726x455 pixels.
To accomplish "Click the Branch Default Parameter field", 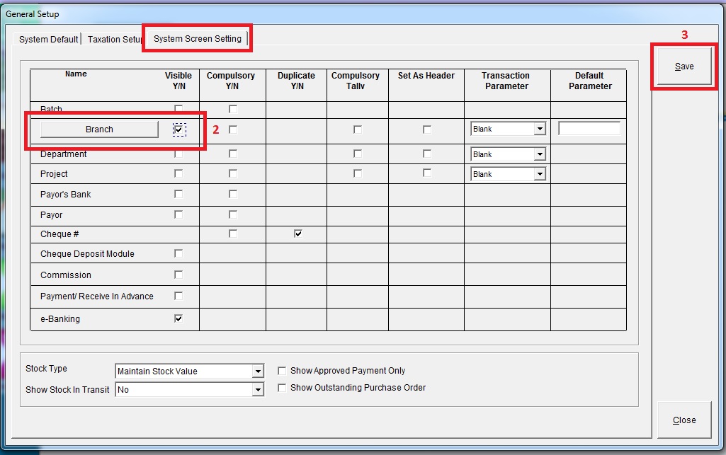I will (589, 129).
